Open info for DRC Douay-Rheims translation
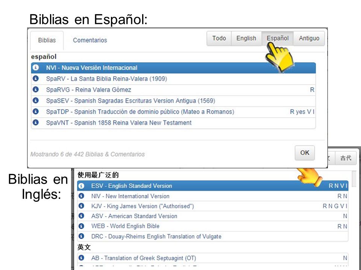The image size is (361, 270). (x=81, y=236)
